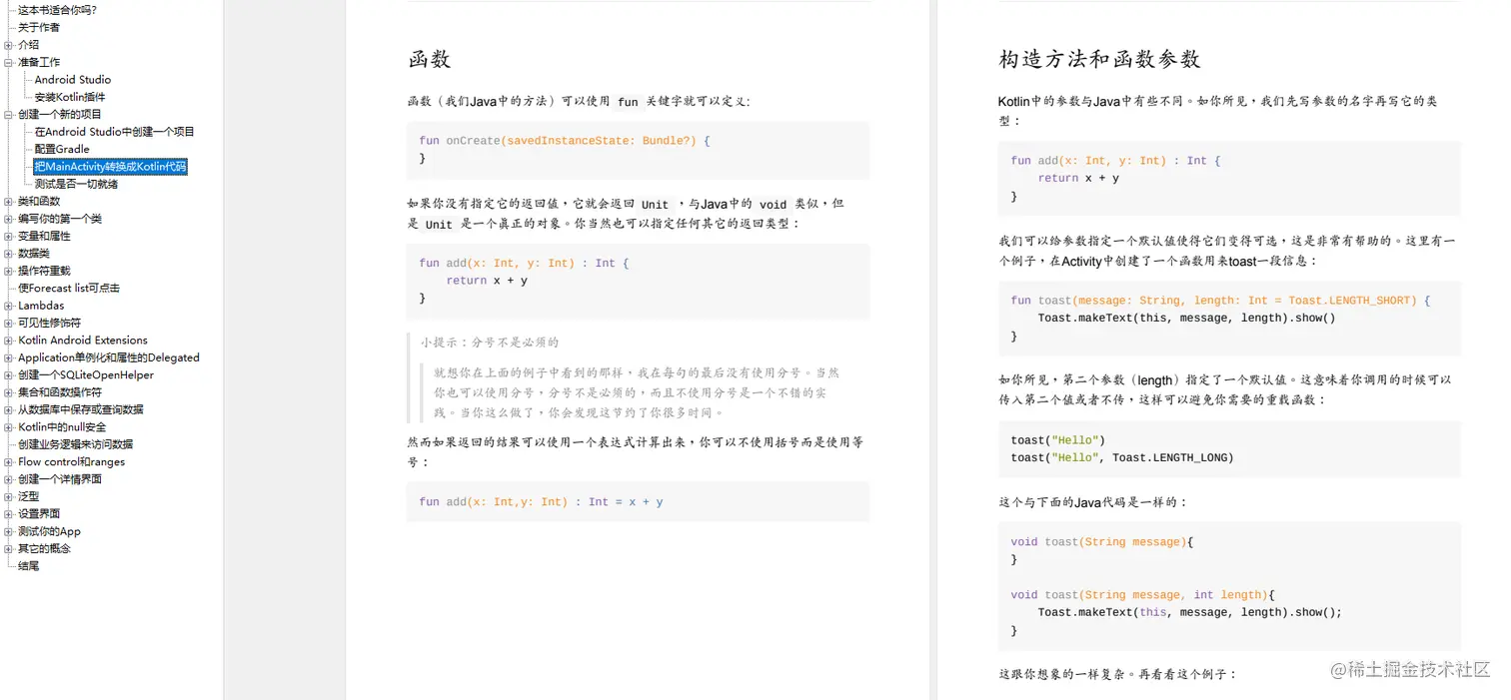Open the 关于作者 bookmark
This screenshot has height=700, width=1511.
pos(39,27)
